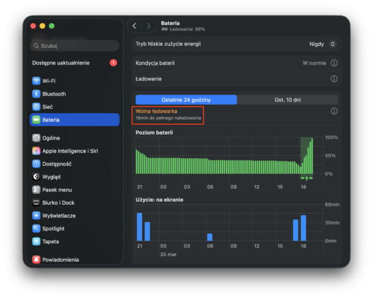
Task: Show info for Ładowanie row
Action: click(334, 78)
